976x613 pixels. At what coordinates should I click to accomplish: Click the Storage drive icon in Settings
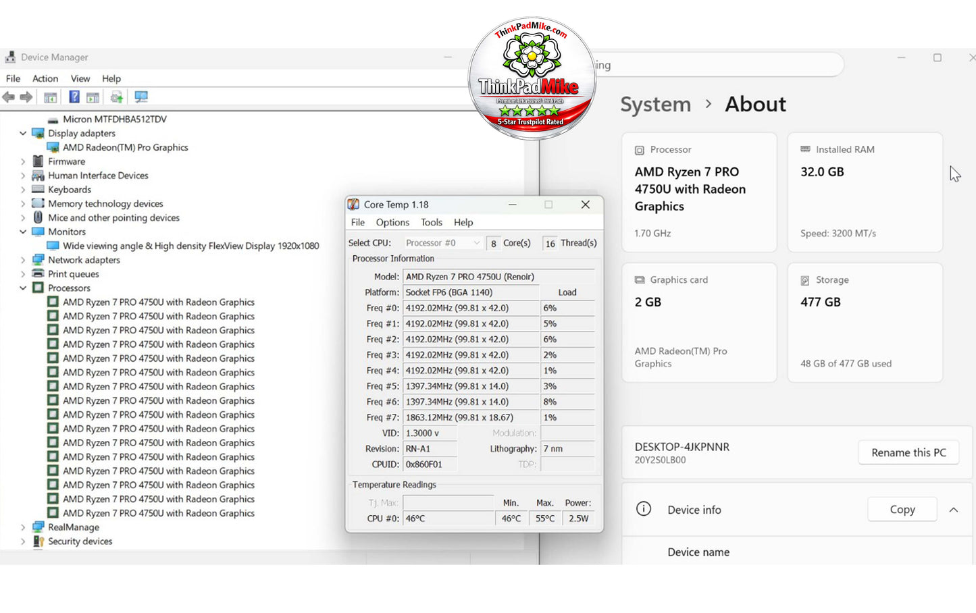[x=805, y=280]
